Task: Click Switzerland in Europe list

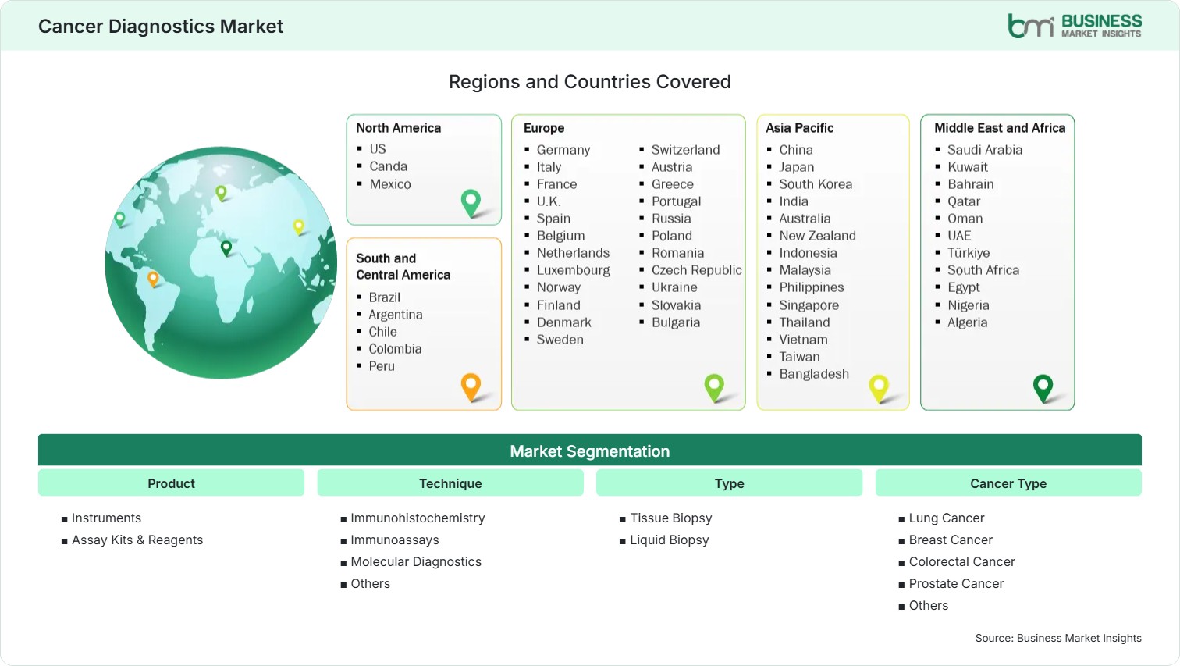Action: tap(686, 150)
